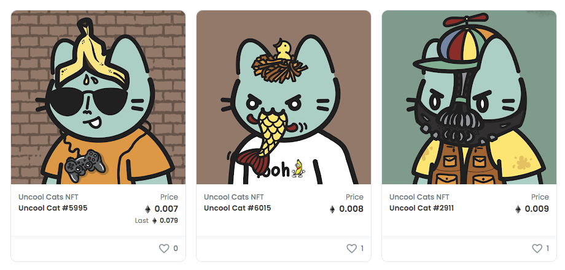Click favorite count 1 on middle card
This screenshot has width=565, height=270.
[x=362, y=249]
